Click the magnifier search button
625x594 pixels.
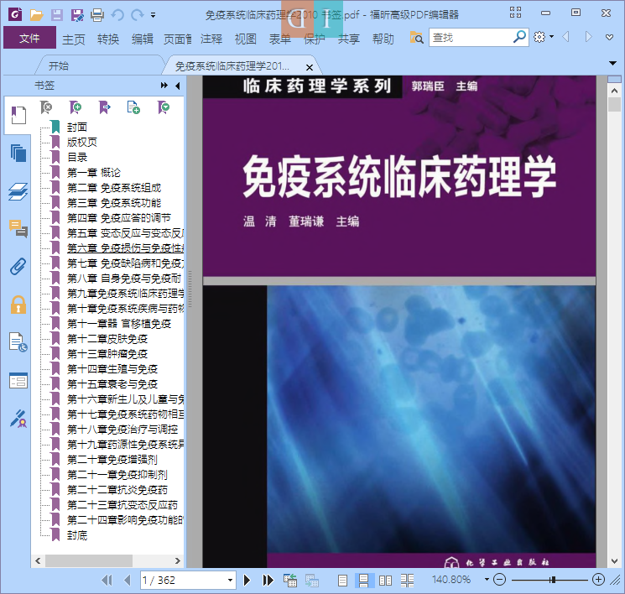(519, 37)
